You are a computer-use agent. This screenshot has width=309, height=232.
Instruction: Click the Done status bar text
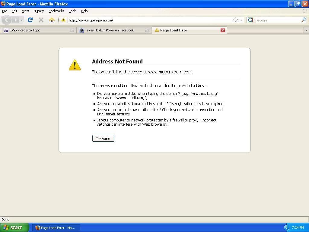[x=5, y=220]
